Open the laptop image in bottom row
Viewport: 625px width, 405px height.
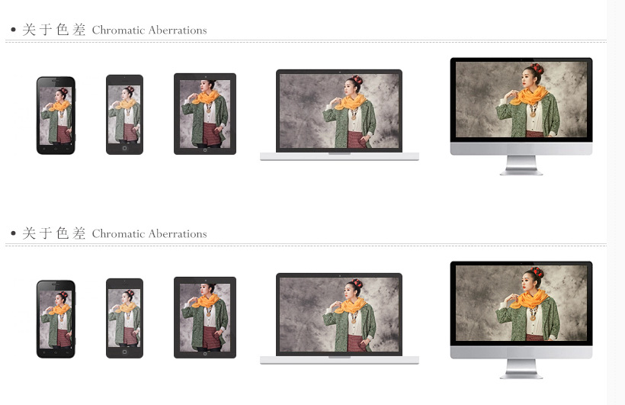point(339,318)
